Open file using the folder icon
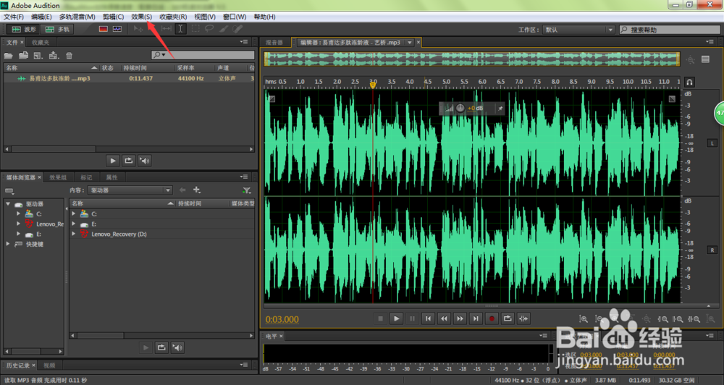The width and height of the screenshot is (724, 385). pyautogui.click(x=8, y=56)
